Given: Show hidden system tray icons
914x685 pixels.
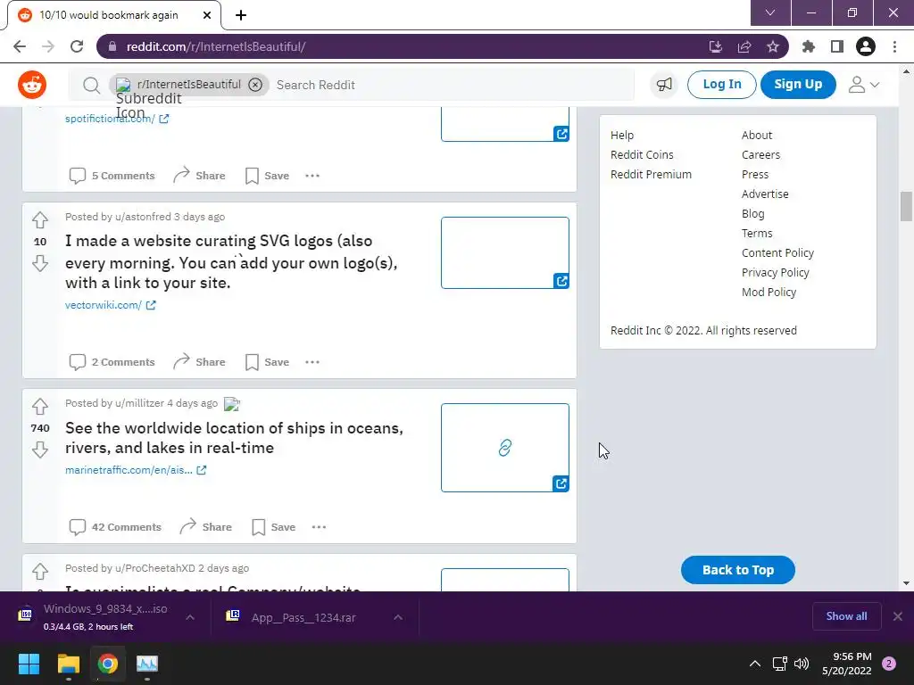Looking at the screenshot, I should pyautogui.click(x=755, y=664).
